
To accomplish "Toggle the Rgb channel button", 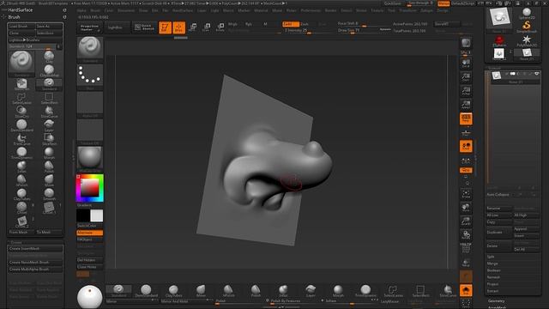I will coord(249,24).
